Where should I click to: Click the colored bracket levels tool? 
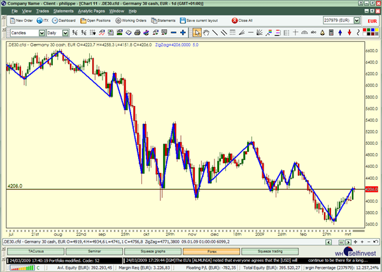(x=278, y=32)
